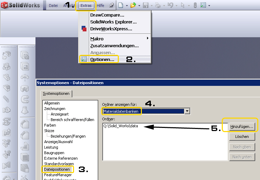Select Dateipositionen in the options list
The width and height of the screenshot is (260, 180).
point(57,169)
